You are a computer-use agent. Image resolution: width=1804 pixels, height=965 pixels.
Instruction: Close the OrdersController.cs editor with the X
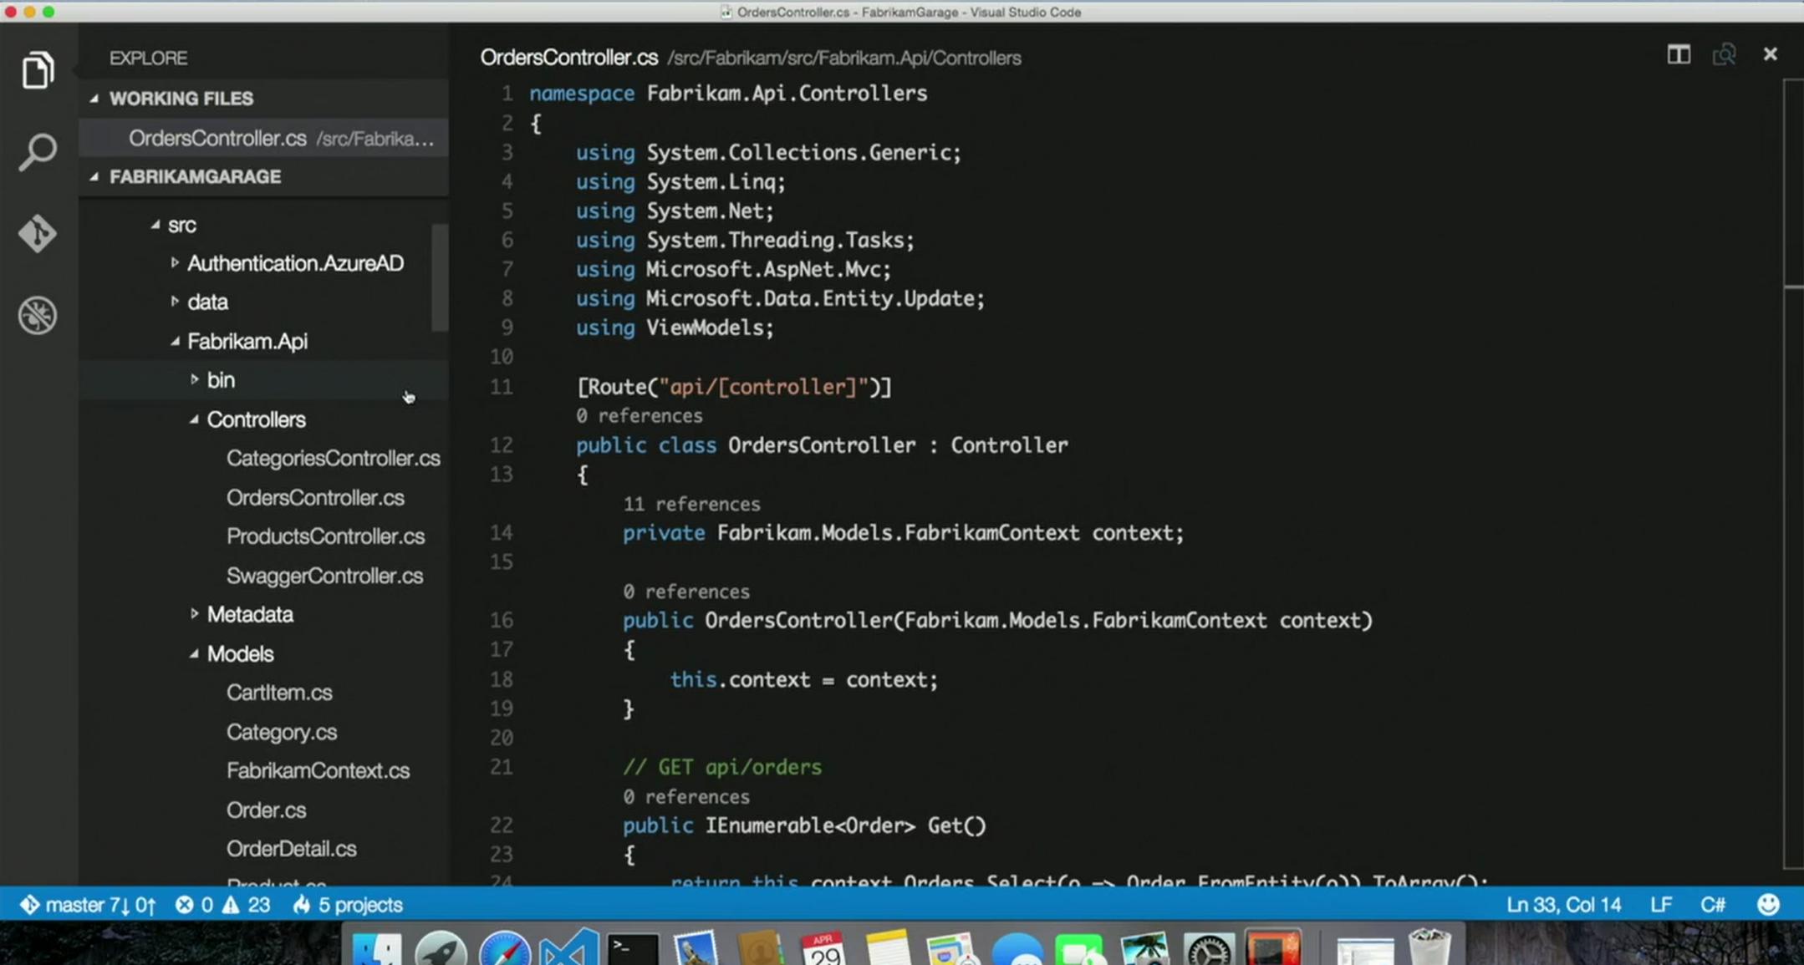point(1770,54)
